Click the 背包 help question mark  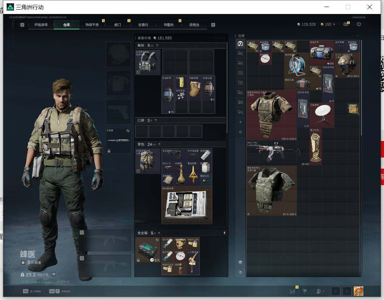[x=160, y=144]
